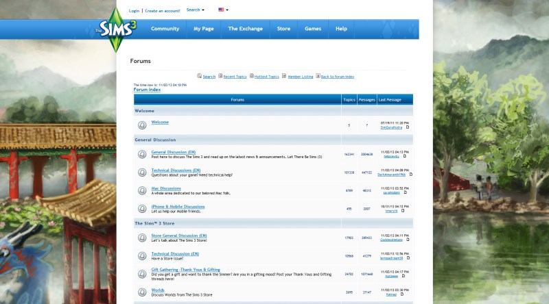Open latest post icon in Welcome row

click(x=407, y=127)
